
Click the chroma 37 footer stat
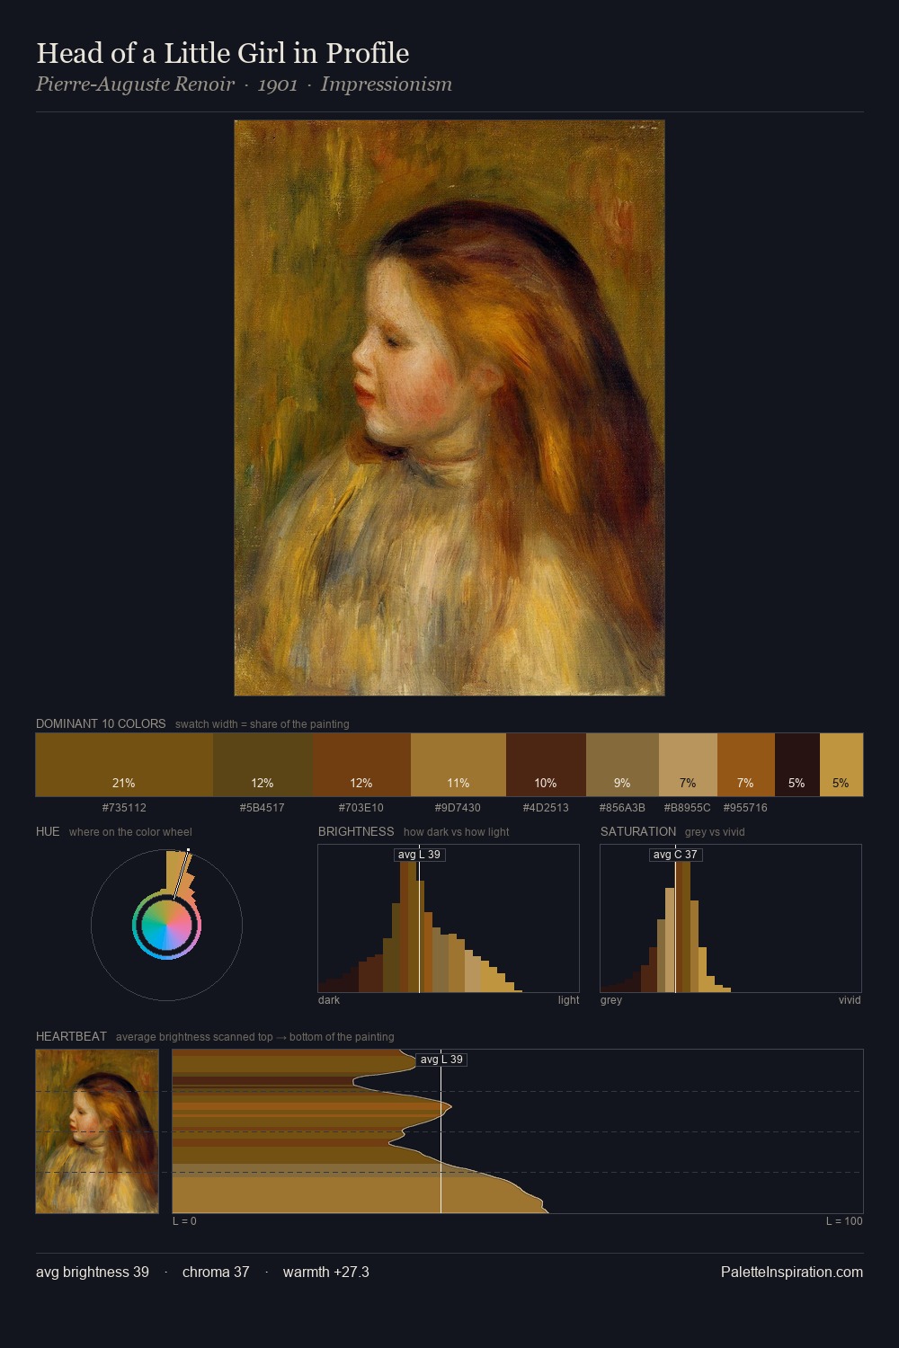[216, 1273]
